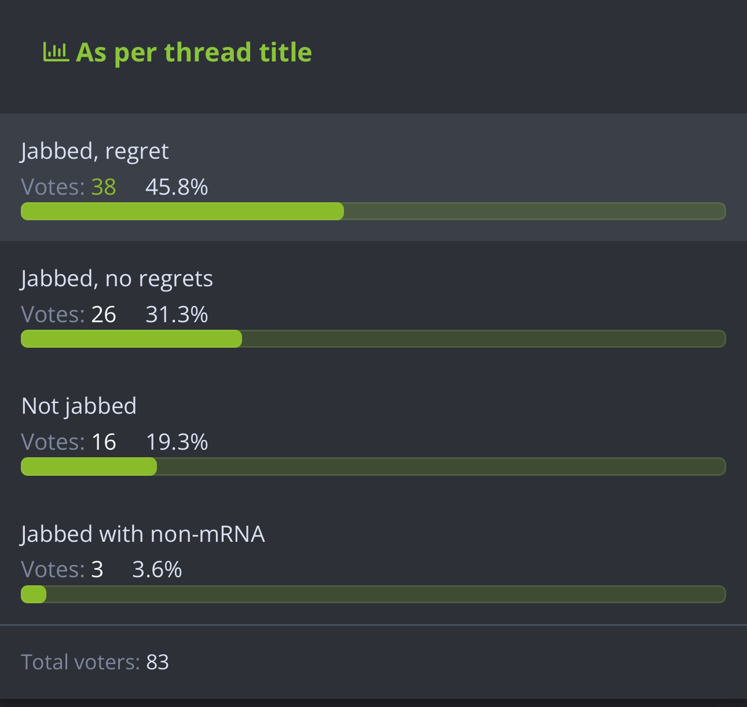Select the 'Jabbed, regret' poll option
Viewport: 747px width, 707px height.
coord(95,151)
